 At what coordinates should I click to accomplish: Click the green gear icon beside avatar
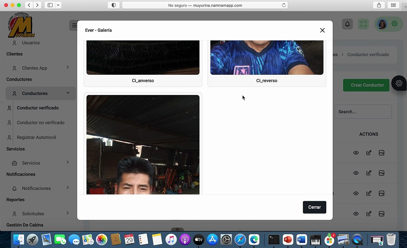395,24
